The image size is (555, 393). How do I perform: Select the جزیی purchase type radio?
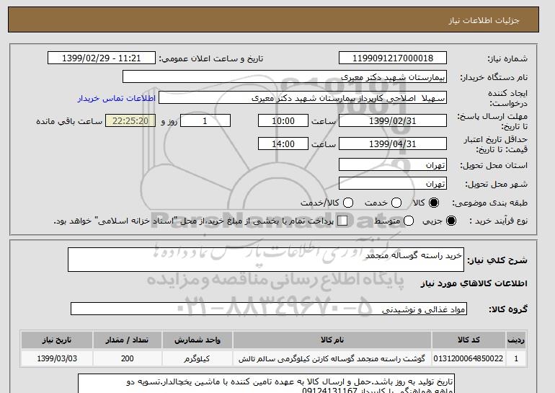[x=451, y=221]
